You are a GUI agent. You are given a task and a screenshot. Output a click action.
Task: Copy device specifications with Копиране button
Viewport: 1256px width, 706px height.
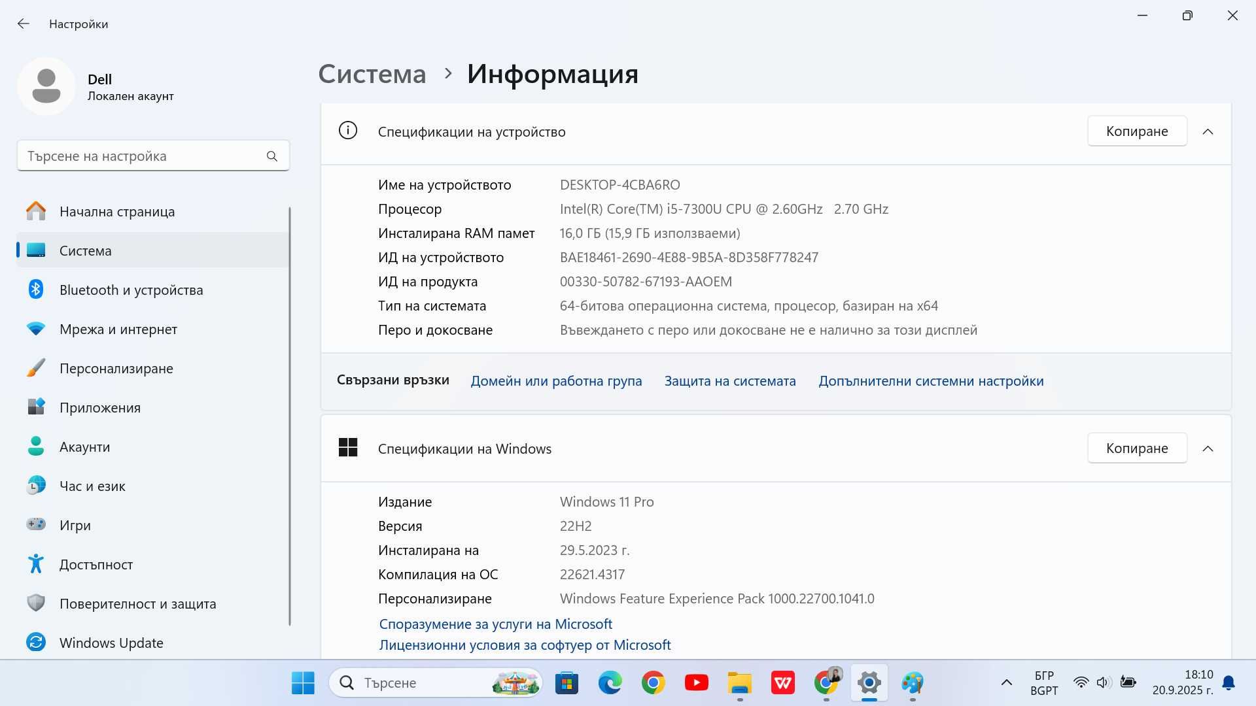1137,131
